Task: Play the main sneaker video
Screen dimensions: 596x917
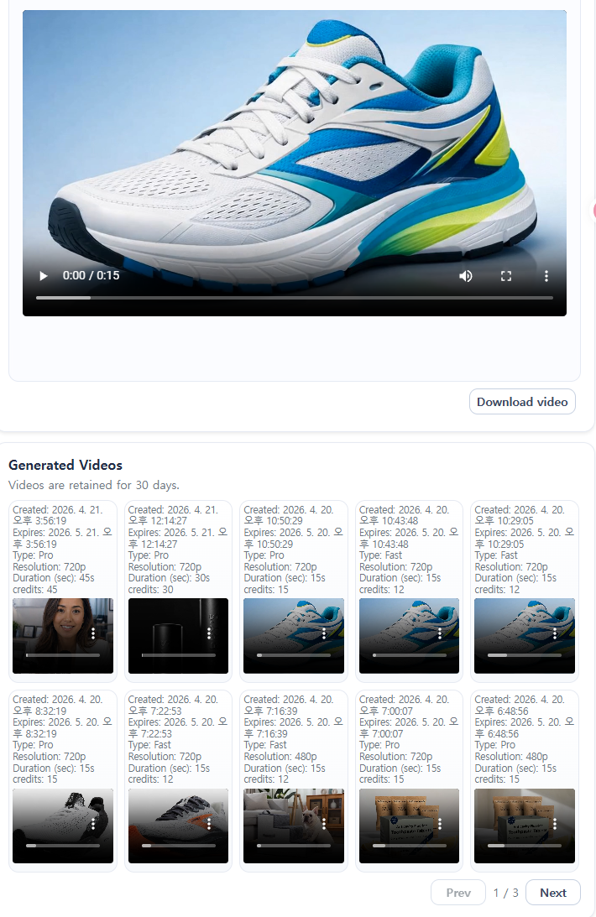Action: pos(44,276)
